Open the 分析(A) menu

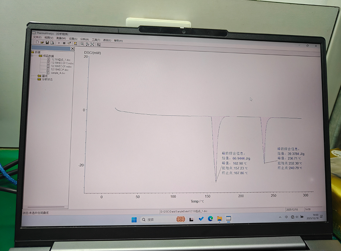84,39
